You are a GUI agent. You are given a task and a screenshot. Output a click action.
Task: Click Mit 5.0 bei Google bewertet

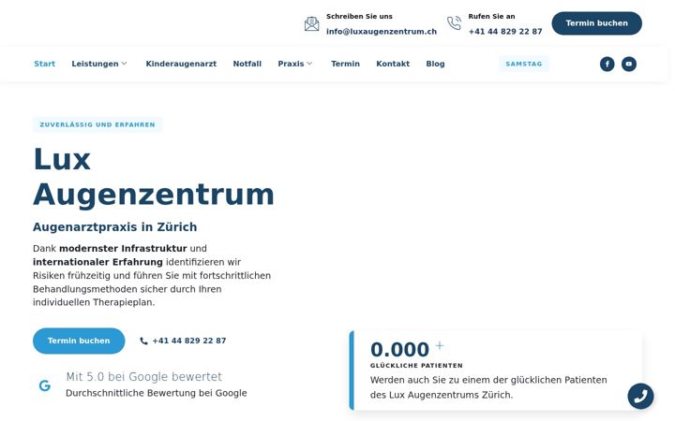click(143, 377)
